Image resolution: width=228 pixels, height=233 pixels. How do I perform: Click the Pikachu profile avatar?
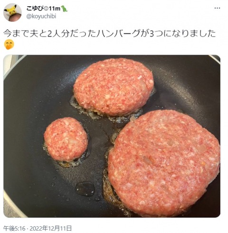coord(12,12)
